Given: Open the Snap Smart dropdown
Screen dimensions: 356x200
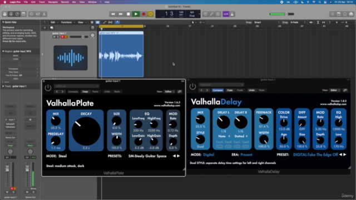Looking at the screenshot, I should [267, 22].
